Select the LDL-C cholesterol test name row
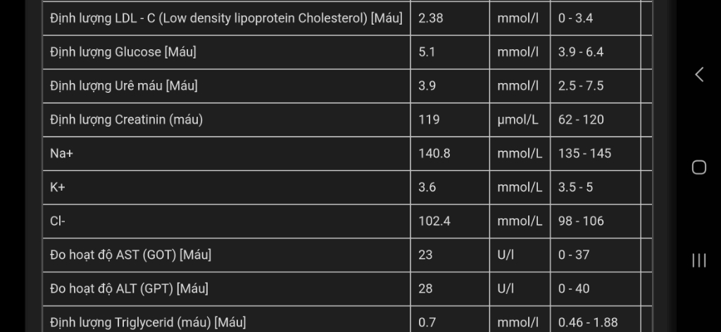Screen dimensions: 721x332 226,18
